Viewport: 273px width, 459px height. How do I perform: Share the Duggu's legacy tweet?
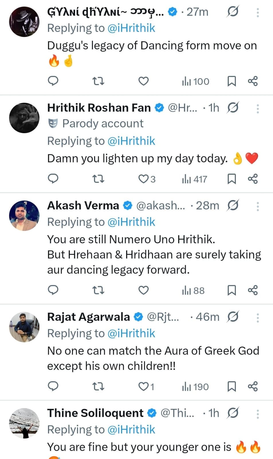coord(253,81)
